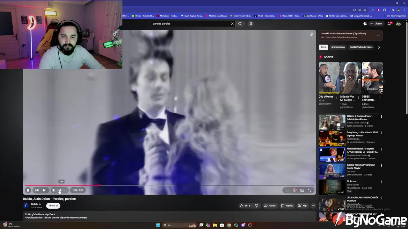The width and height of the screenshot is (408, 229).
Task: Show video info card icon
Action: (x=311, y=34)
